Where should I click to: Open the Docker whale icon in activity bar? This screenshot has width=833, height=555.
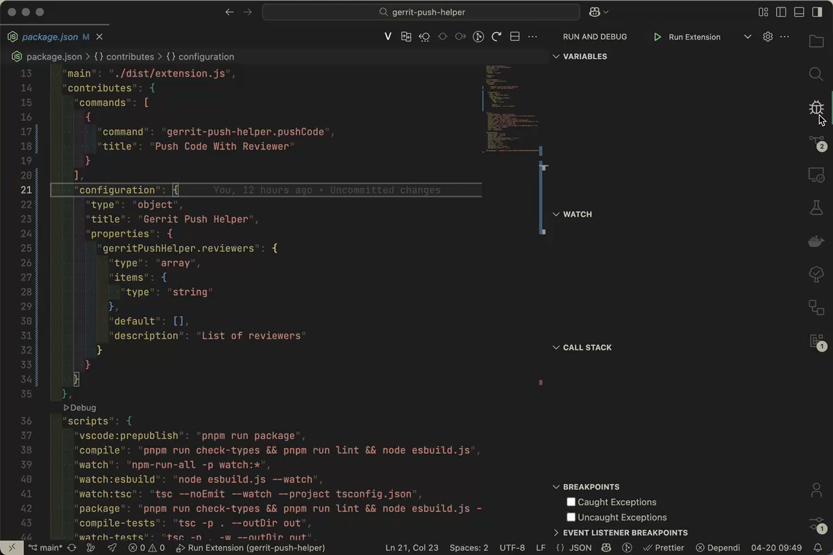click(x=816, y=241)
